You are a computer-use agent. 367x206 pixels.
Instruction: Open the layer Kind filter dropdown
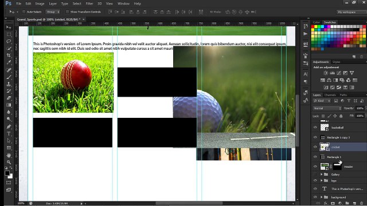coord(322,101)
